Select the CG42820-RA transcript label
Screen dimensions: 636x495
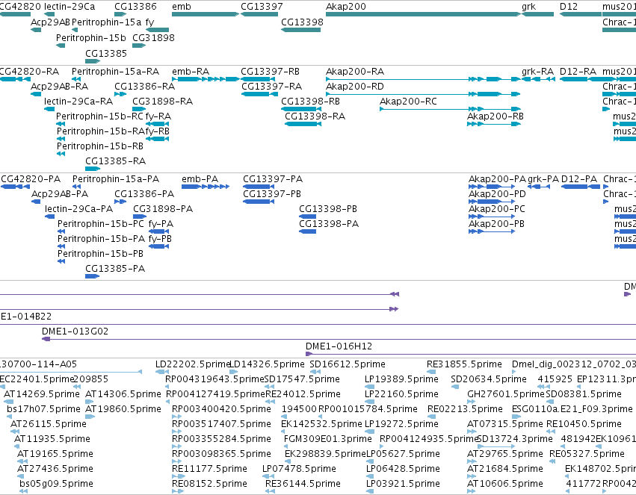pyautogui.click(x=29, y=72)
